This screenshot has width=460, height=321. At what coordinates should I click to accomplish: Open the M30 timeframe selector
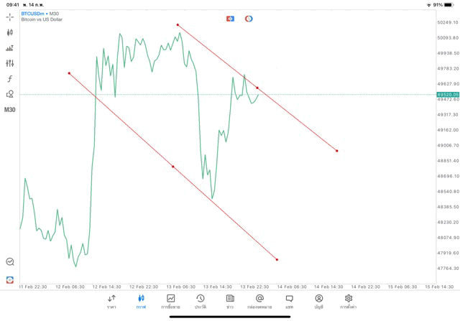point(10,110)
